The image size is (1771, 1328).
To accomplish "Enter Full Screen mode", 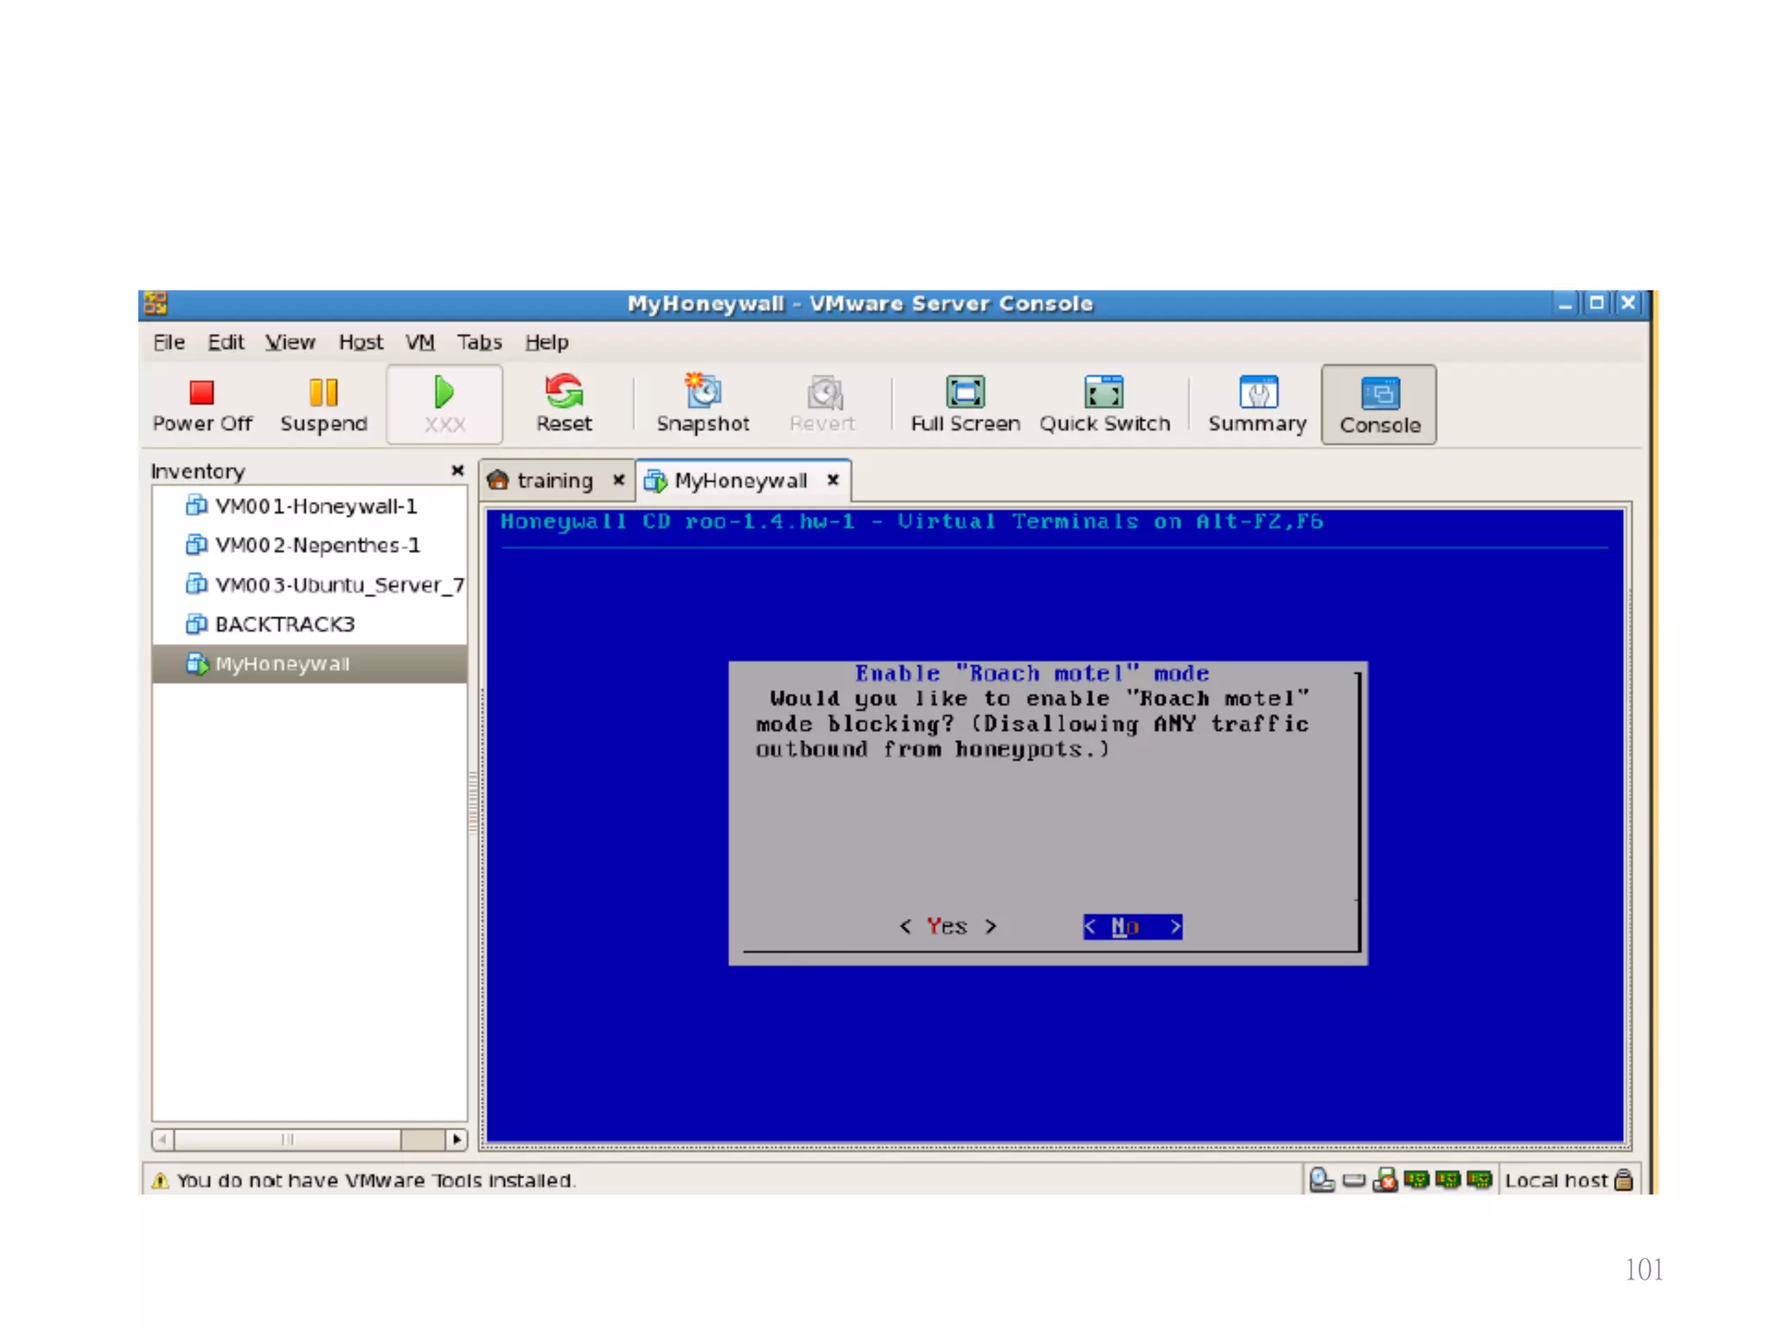I will [x=965, y=393].
